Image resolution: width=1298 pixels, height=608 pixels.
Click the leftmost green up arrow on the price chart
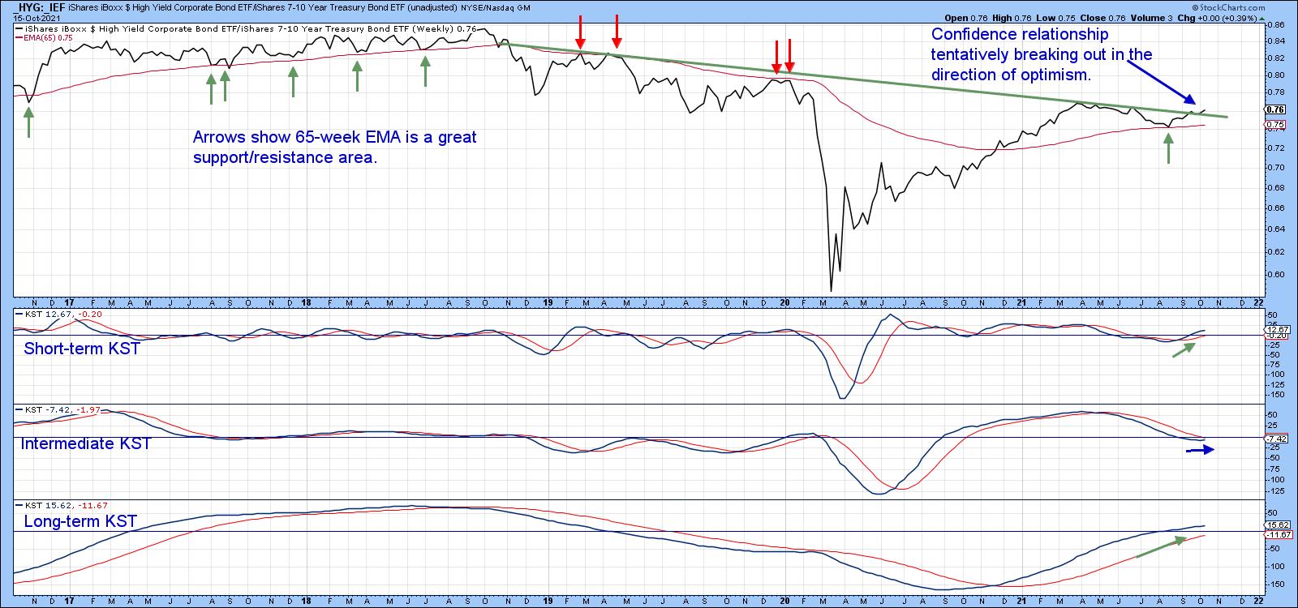click(29, 123)
